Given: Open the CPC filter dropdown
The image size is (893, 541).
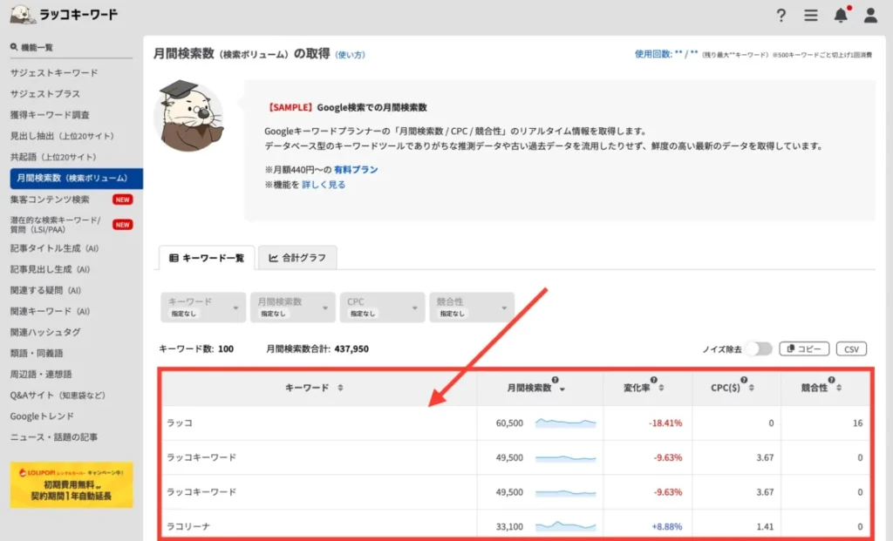Looking at the screenshot, I should click(x=382, y=308).
